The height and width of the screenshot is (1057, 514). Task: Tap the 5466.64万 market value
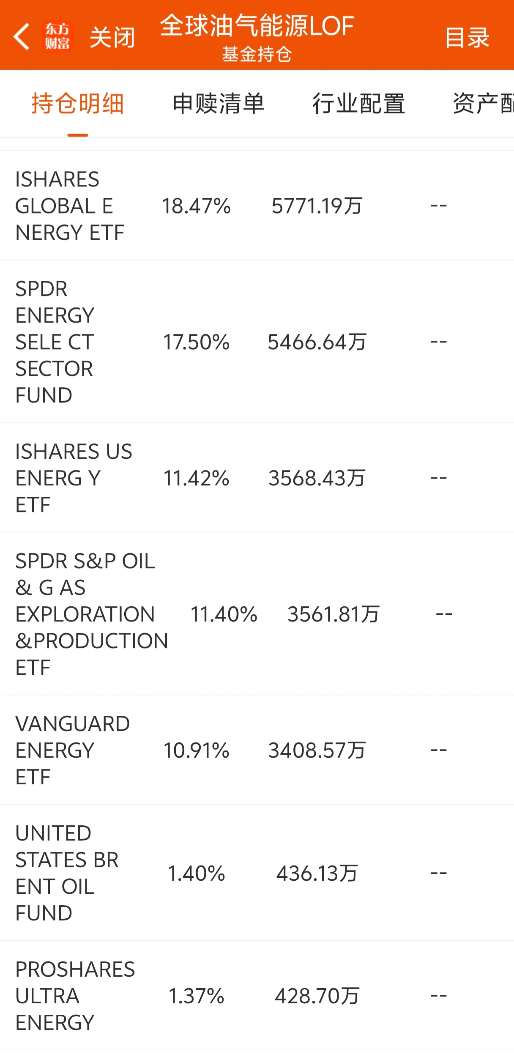[317, 342]
